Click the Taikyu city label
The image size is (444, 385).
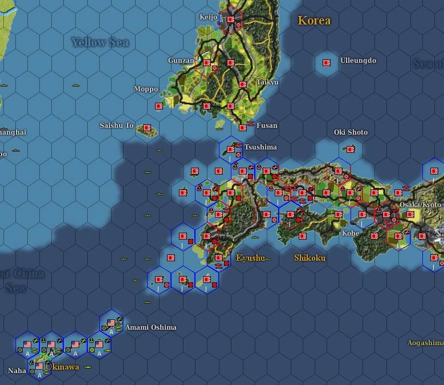tap(267, 82)
